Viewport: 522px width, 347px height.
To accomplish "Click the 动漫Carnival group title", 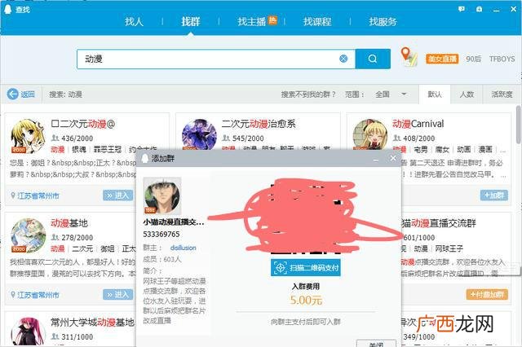I will [x=418, y=124].
